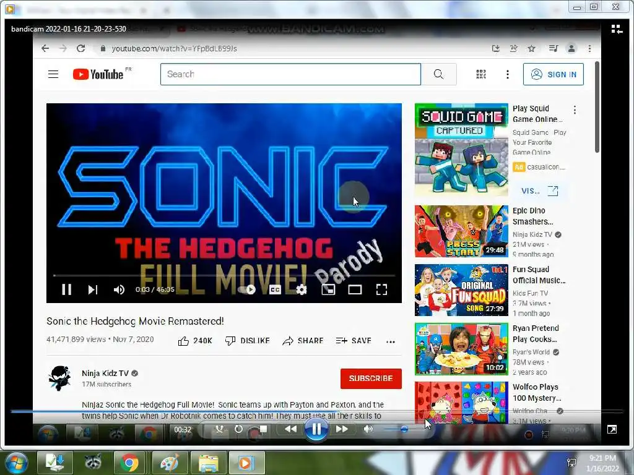
Task: Open the Fun Squad Official Music video
Action: pyautogui.click(x=461, y=290)
